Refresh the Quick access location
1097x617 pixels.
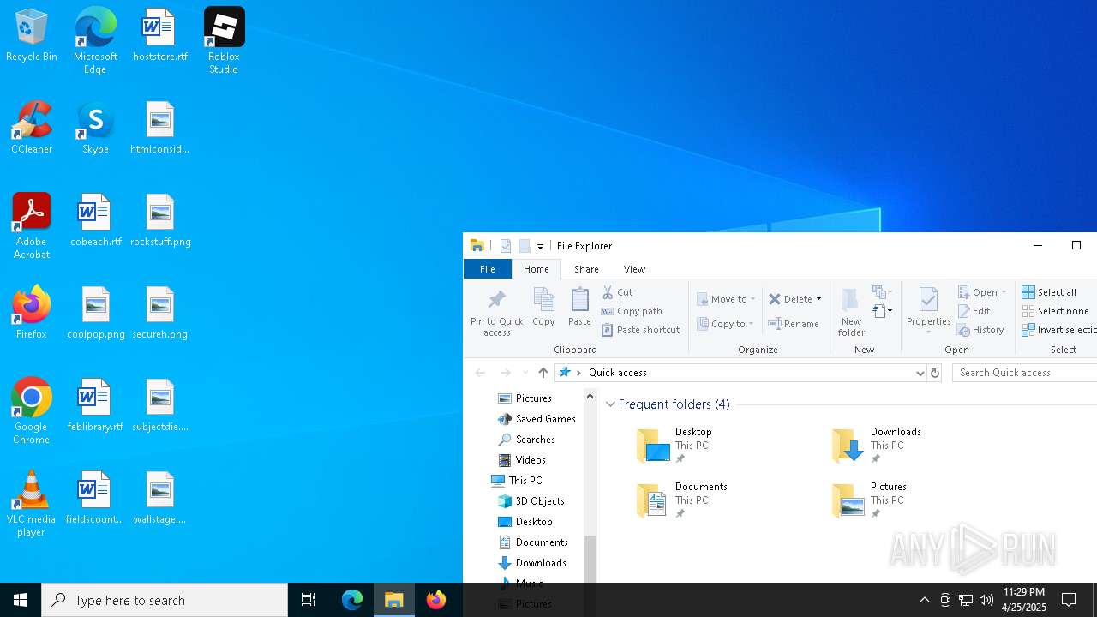[935, 373]
